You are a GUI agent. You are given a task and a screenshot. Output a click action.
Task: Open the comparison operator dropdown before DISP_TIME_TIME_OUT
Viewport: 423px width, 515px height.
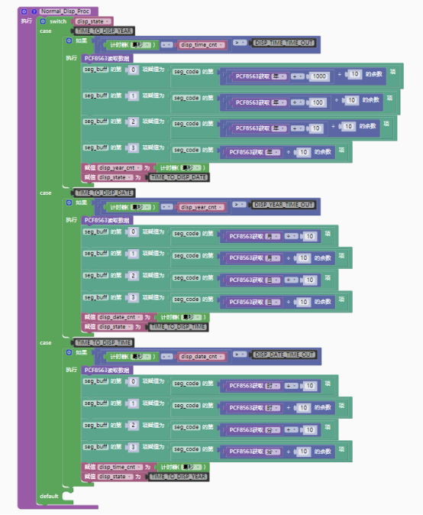click(x=240, y=43)
